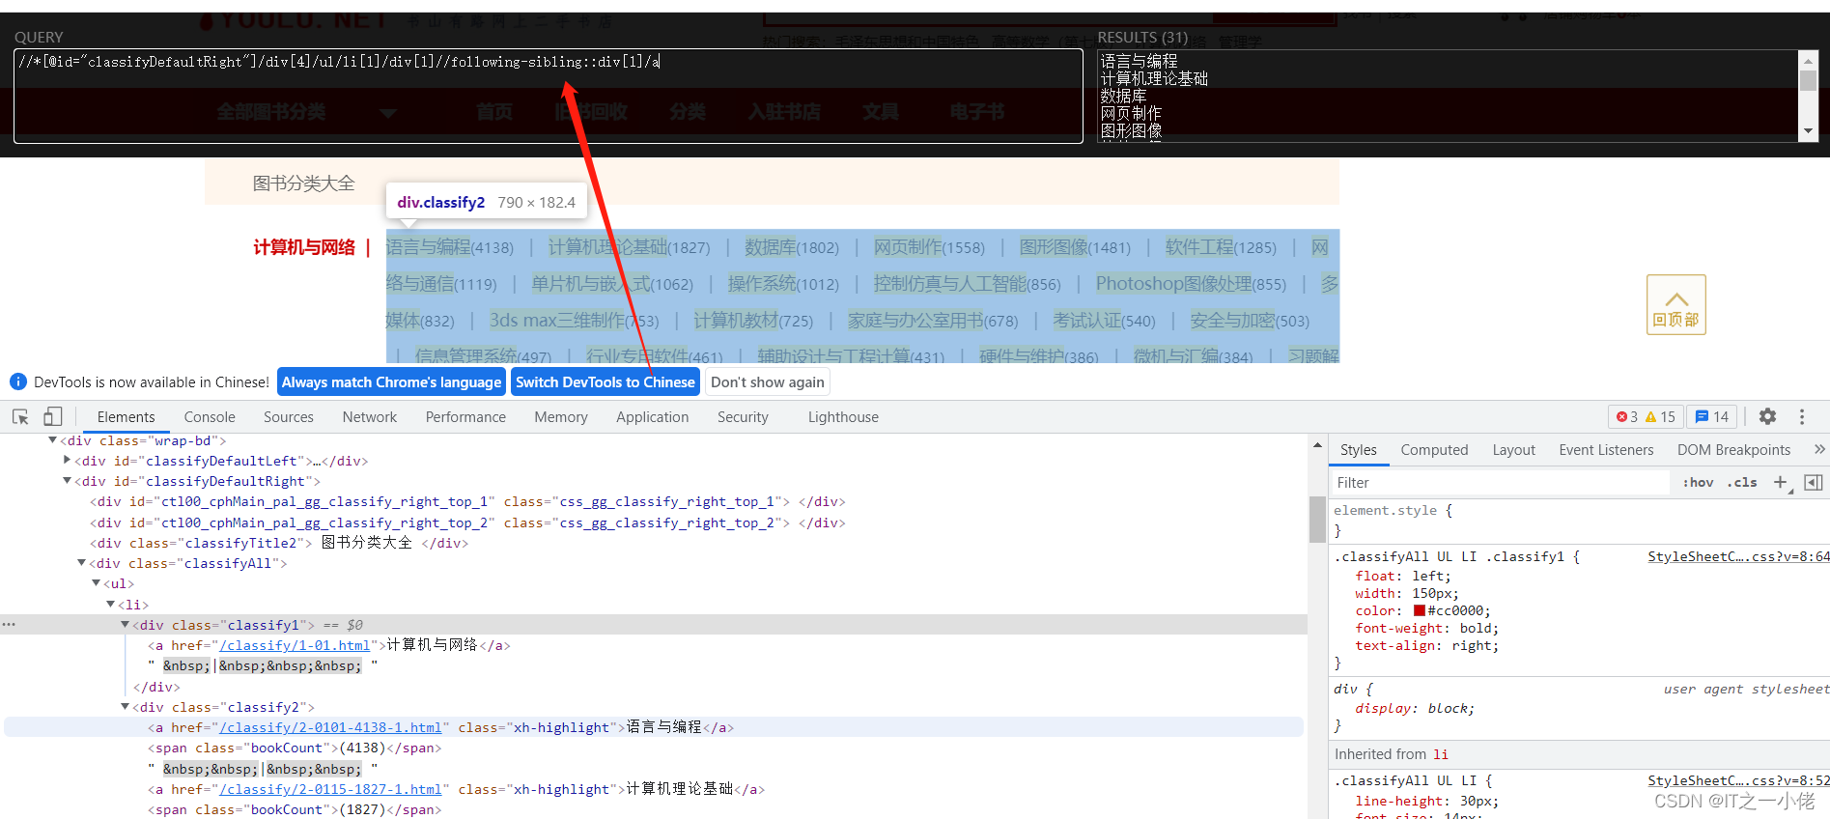The width and height of the screenshot is (1830, 819).
Task: Collapse the classify2 div node
Action: 125,707
